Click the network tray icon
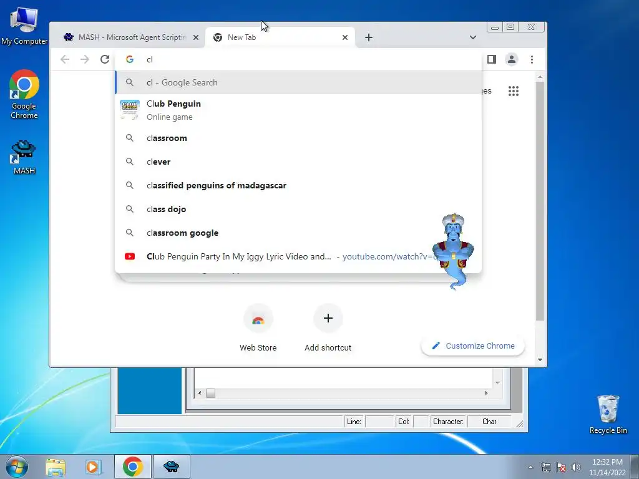639x479 pixels. (x=545, y=467)
